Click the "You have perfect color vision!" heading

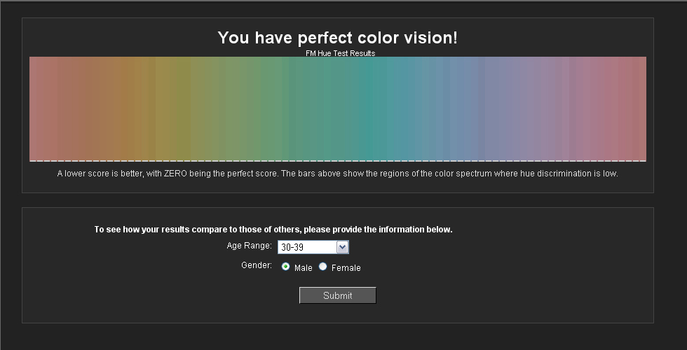(337, 38)
